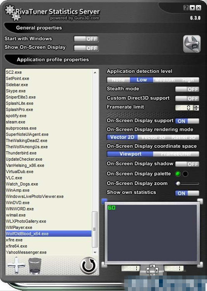Pick the green OSD palette color
This screenshot has width=207, height=291.
178,174
